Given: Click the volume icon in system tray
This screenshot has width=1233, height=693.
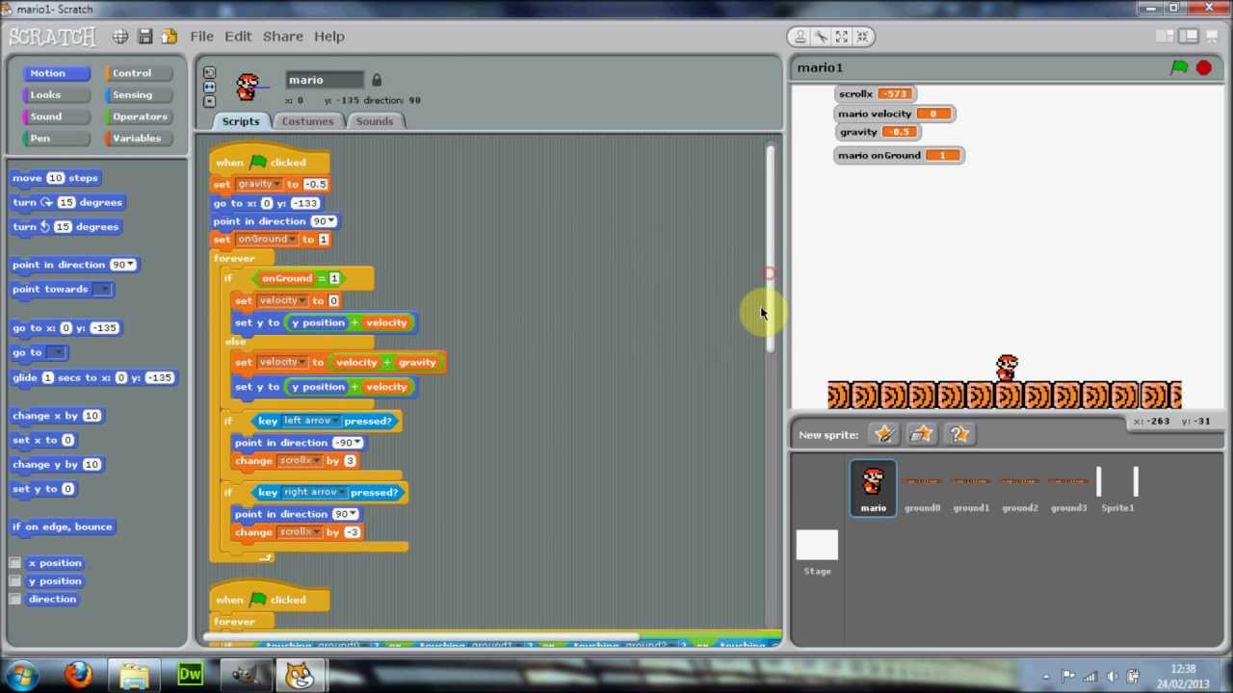Looking at the screenshot, I should pyautogui.click(x=1113, y=676).
